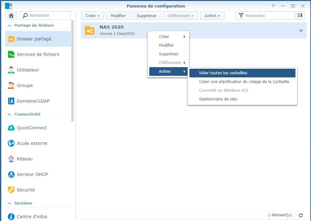Screen dimensions: 311x221
Task: Open the help question mark icon
Action: pyautogui.click(x=273, y=6)
